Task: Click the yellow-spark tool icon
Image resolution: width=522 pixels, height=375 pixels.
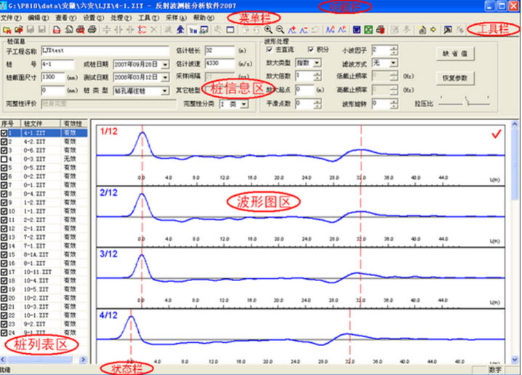Action: (x=422, y=30)
